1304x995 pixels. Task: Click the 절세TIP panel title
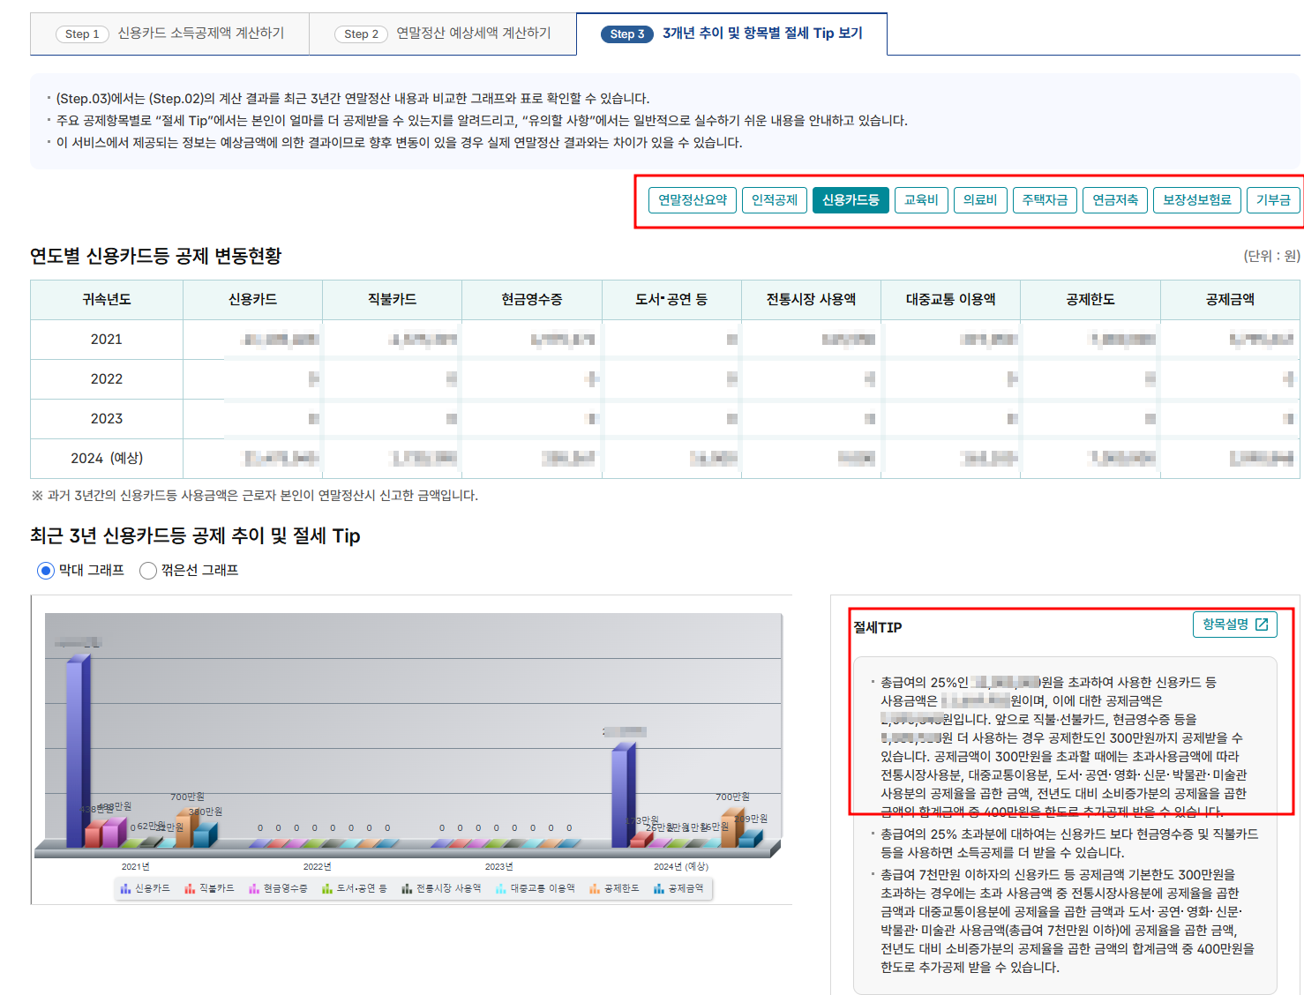pos(878,627)
